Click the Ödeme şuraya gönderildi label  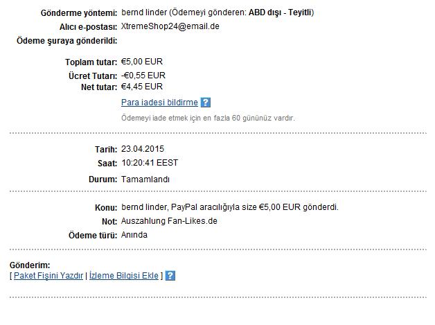point(66,41)
